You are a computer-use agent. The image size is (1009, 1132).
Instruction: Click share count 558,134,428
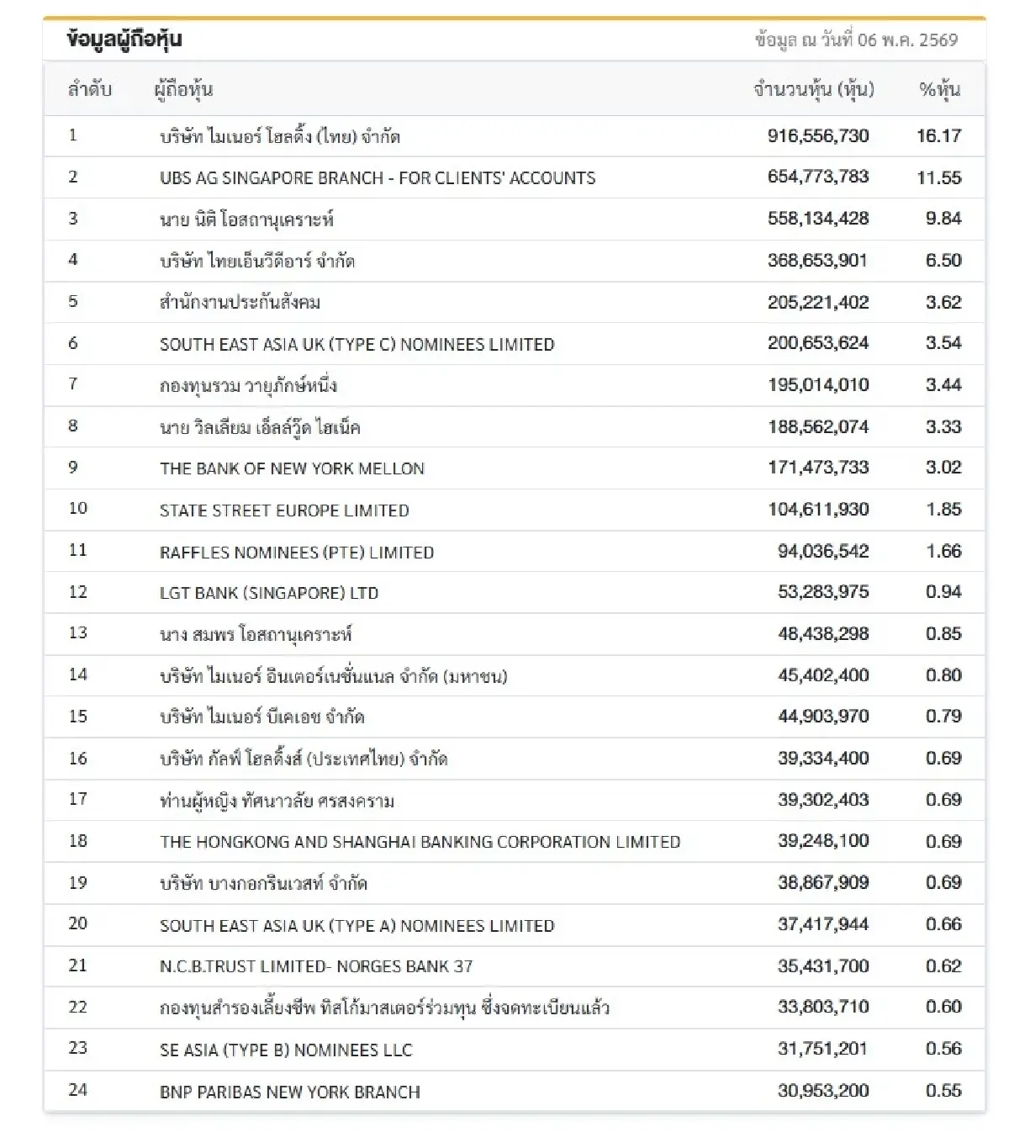[x=818, y=219]
